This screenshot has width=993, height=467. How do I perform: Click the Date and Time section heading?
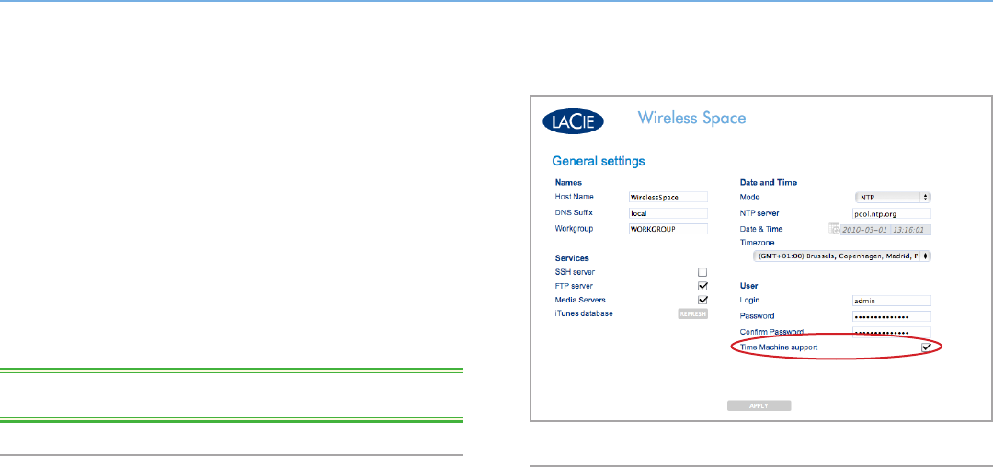coord(768,182)
